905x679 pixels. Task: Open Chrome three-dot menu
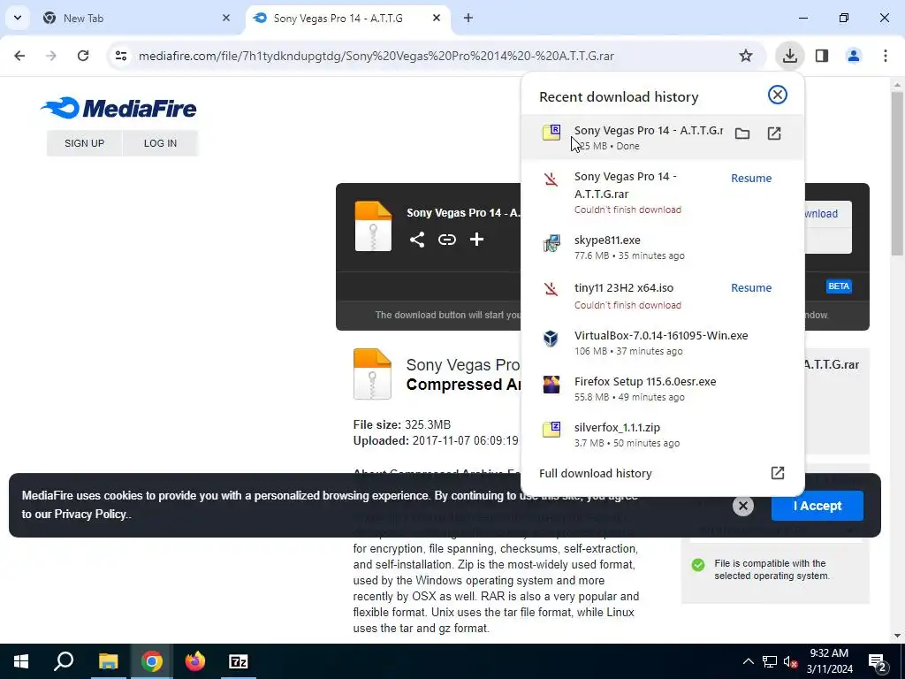click(886, 56)
